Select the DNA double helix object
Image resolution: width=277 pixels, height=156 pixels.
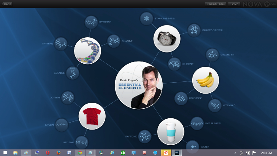(x=87, y=51)
